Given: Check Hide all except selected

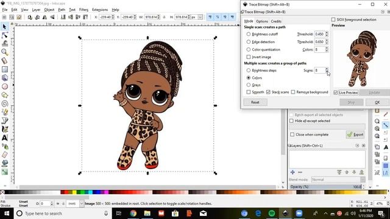Looking at the screenshot, I should 291,121.
